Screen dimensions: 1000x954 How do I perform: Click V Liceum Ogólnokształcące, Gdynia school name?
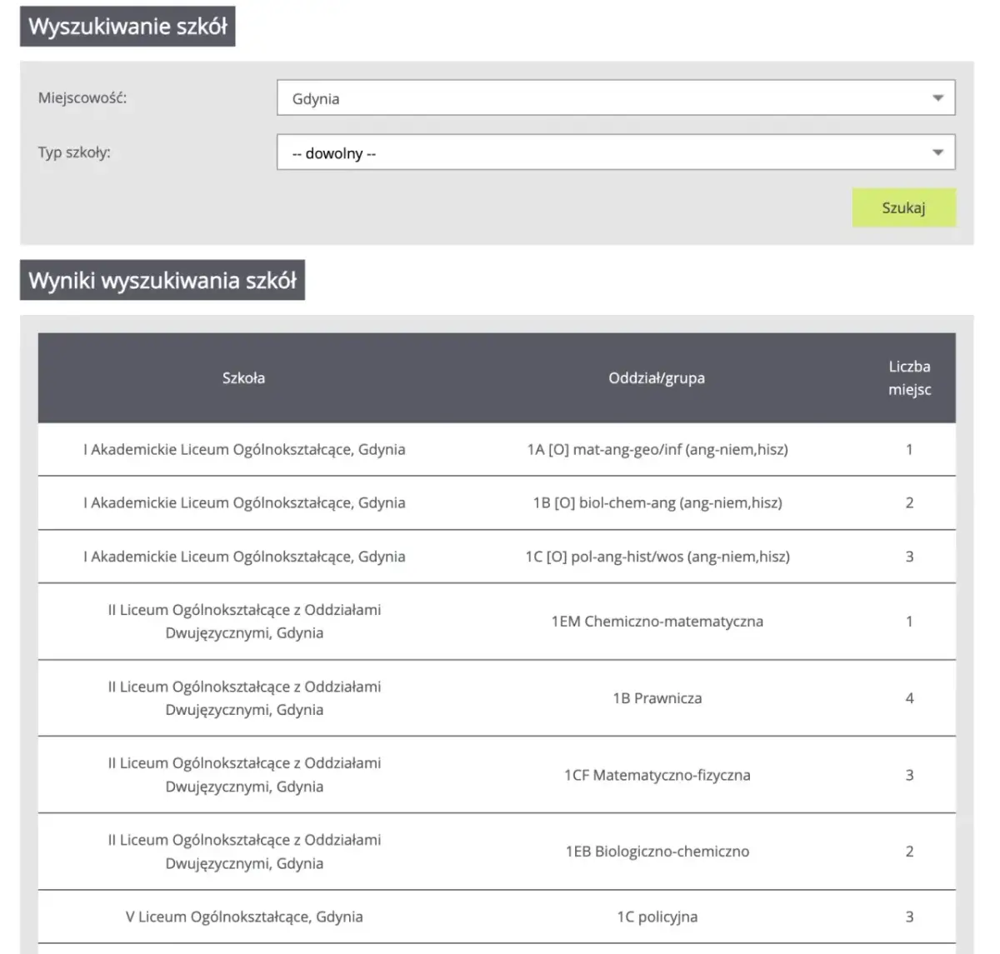coord(244,917)
